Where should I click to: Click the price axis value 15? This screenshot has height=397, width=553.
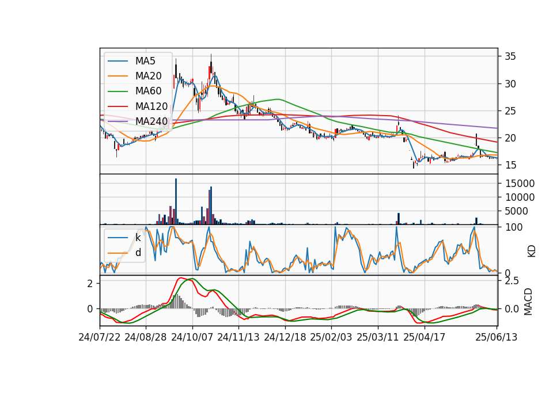(510, 165)
